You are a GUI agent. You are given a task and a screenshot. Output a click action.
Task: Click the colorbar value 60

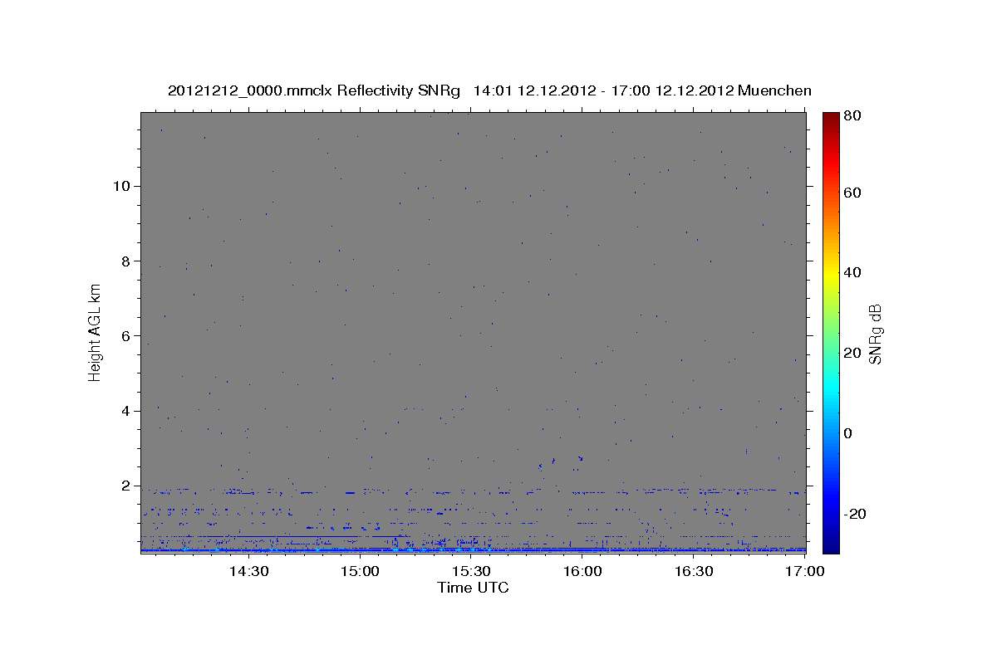854,193
